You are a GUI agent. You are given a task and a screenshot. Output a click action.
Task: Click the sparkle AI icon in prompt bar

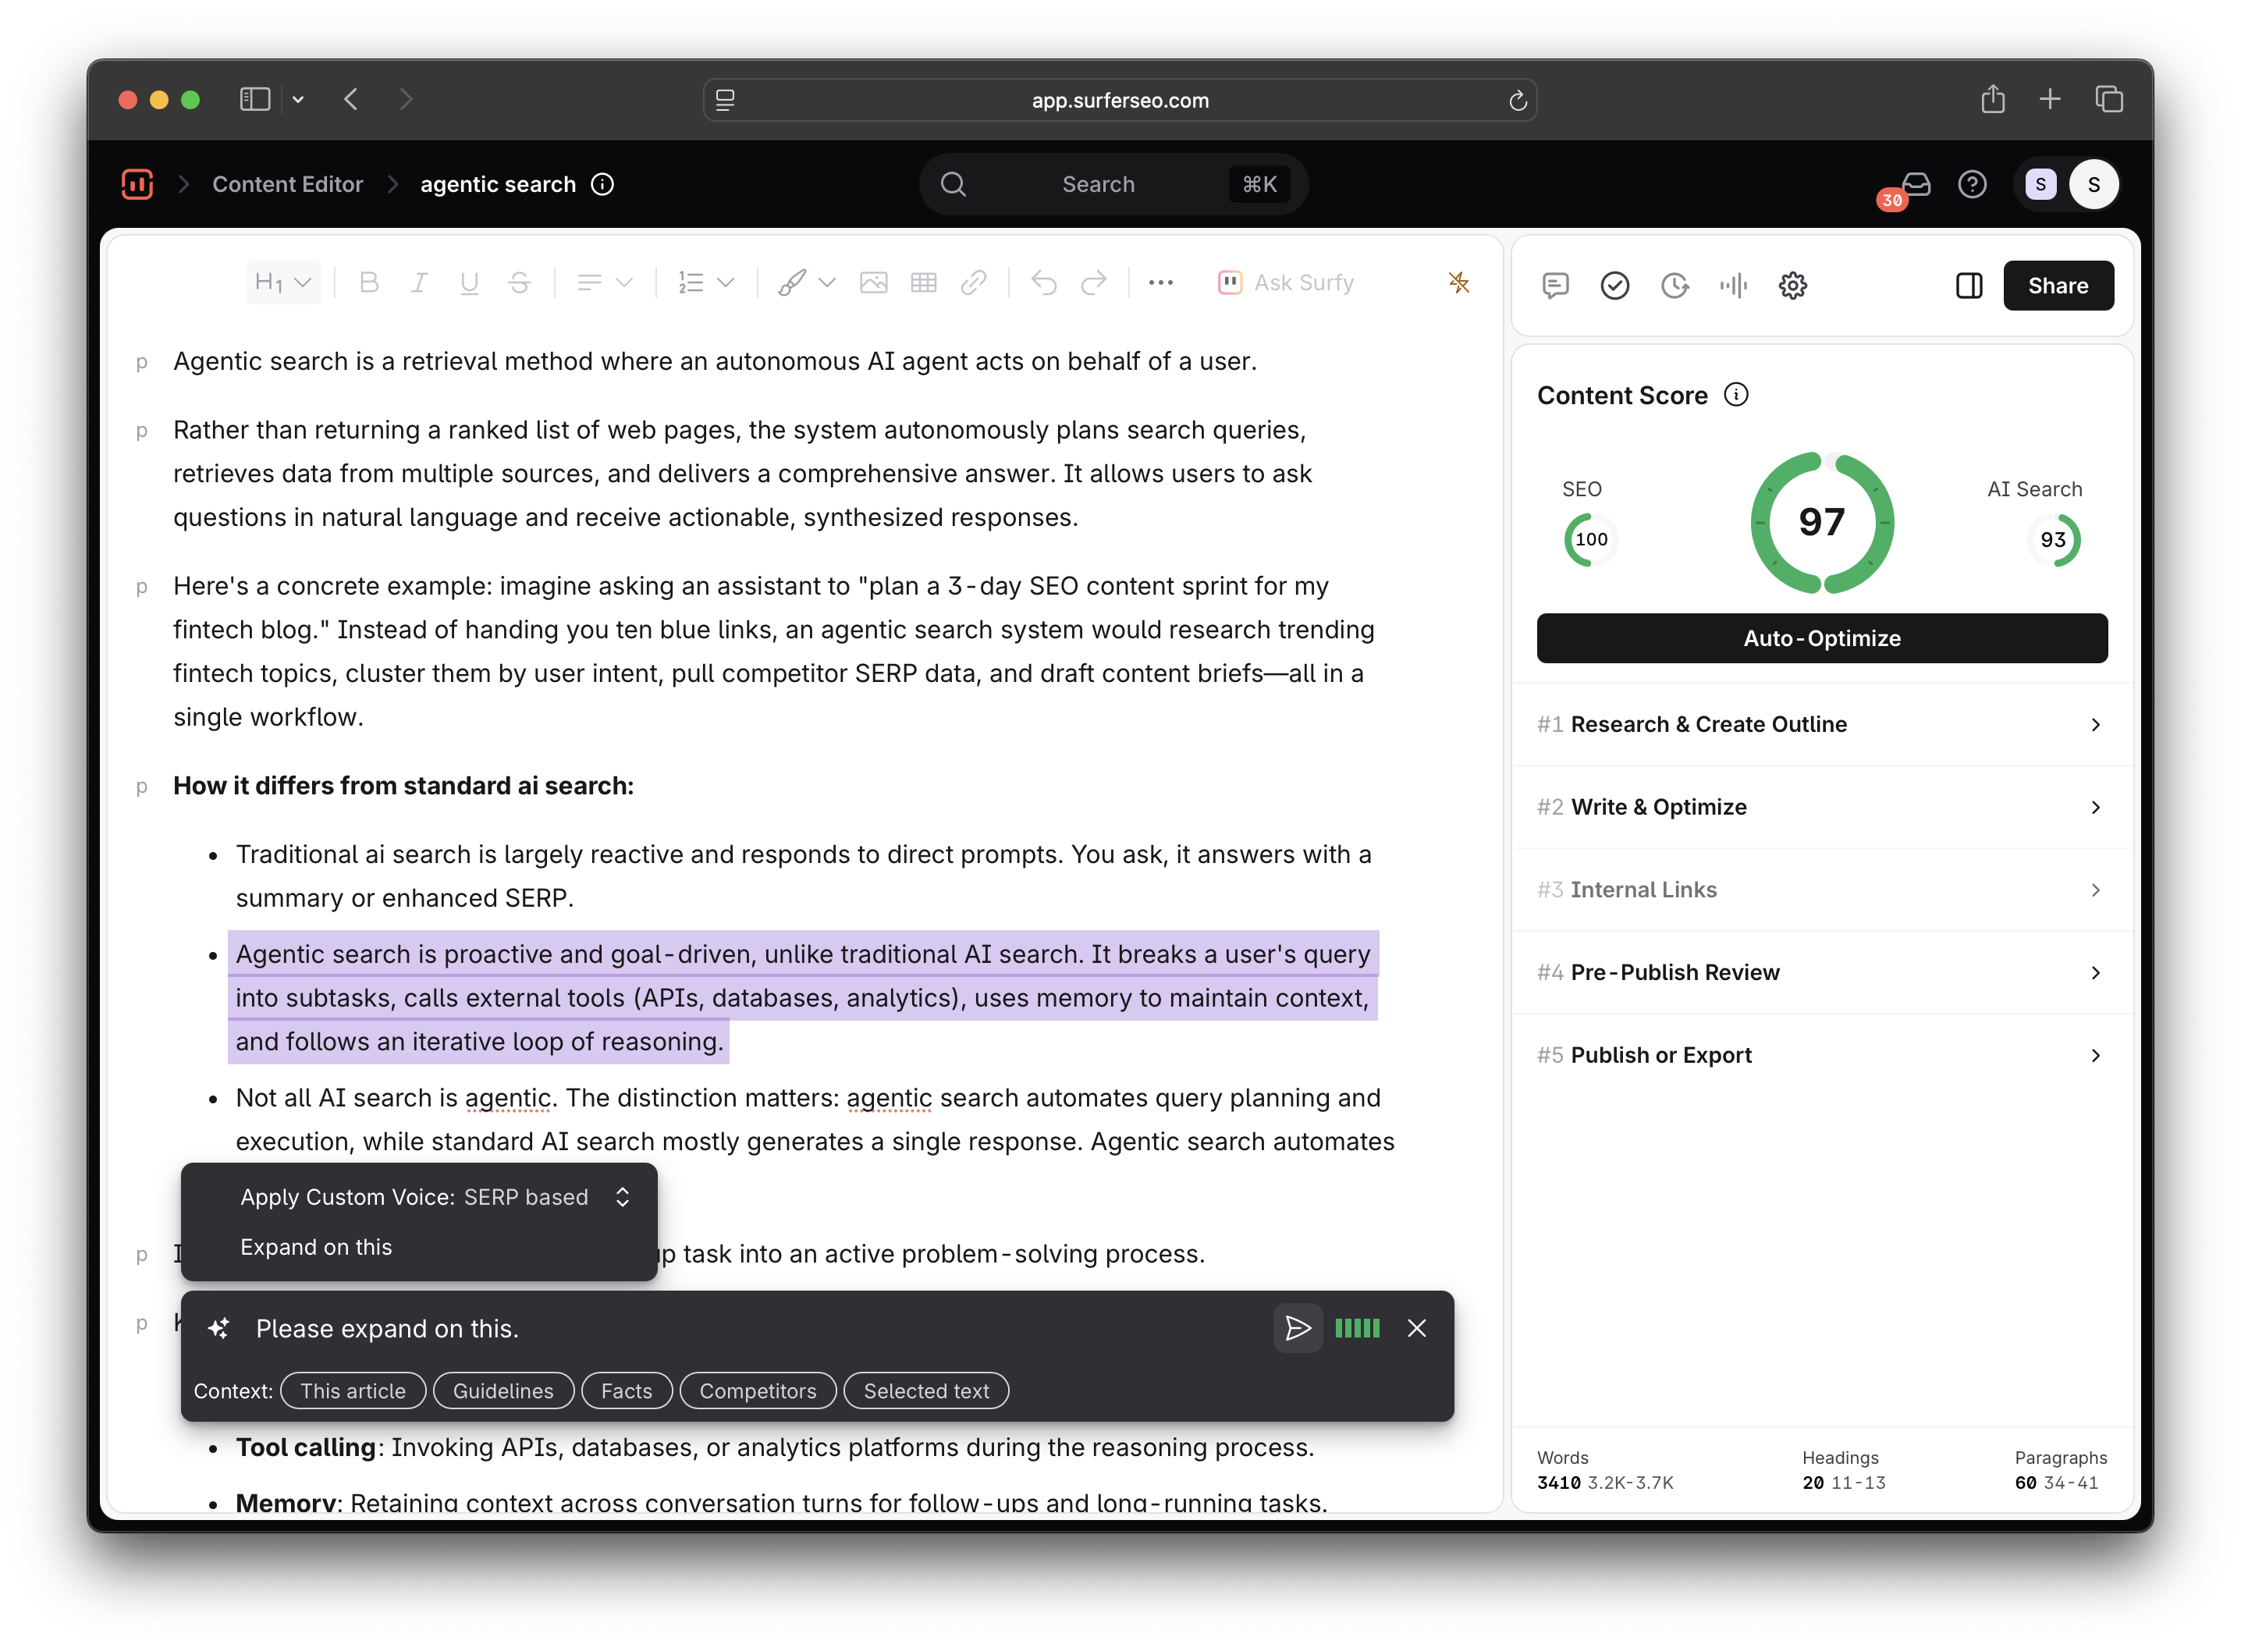tap(218, 1328)
